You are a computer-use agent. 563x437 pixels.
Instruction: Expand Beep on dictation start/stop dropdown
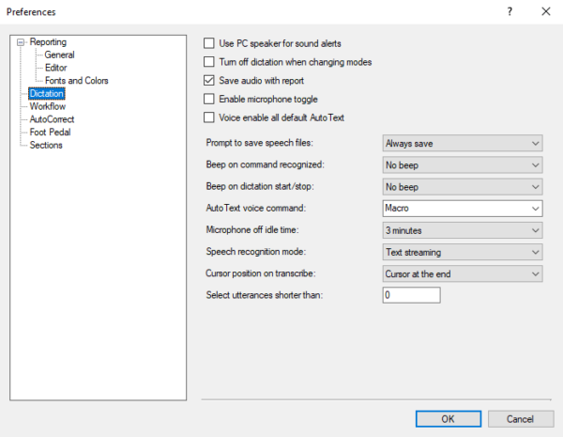[x=463, y=186]
